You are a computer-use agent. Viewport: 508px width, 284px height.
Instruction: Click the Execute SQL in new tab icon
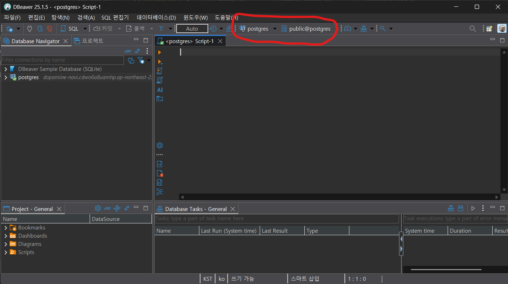coord(160,62)
